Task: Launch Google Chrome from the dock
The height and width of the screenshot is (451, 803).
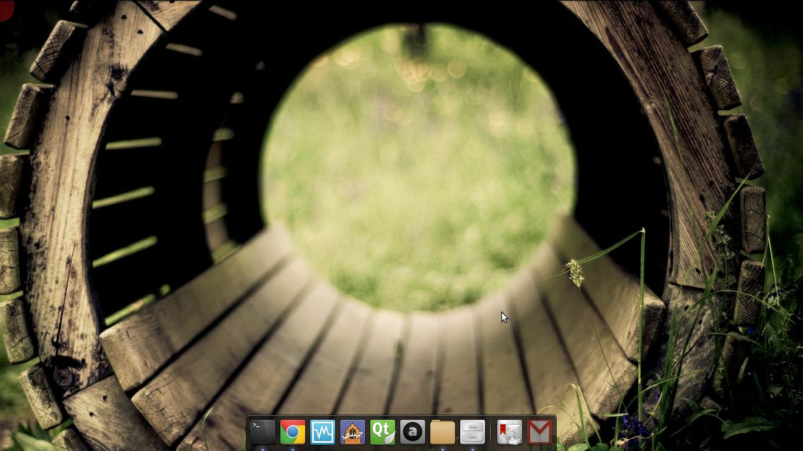Action: point(293,432)
